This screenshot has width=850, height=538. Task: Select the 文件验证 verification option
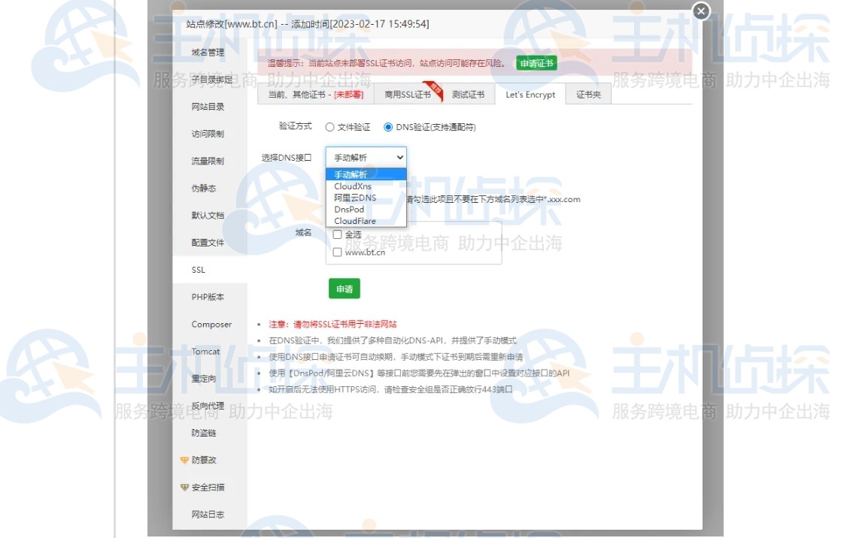(x=329, y=126)
